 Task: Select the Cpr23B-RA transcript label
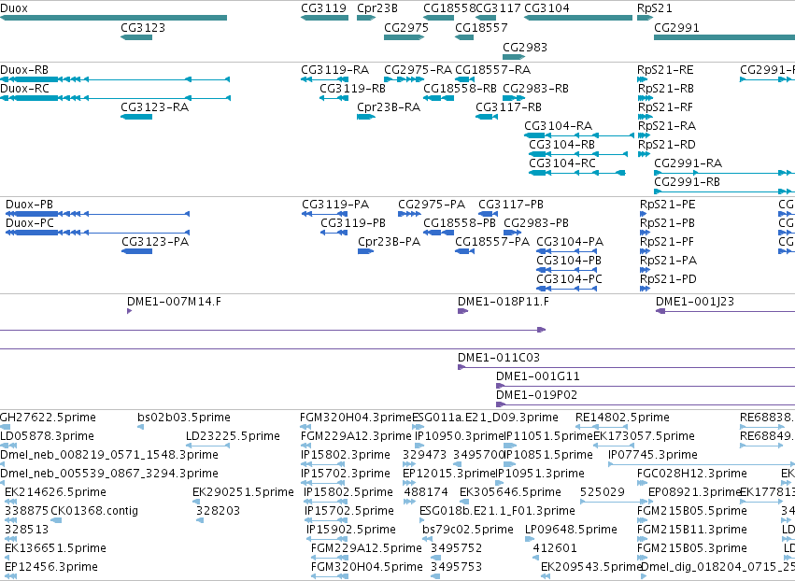[389, 107]
